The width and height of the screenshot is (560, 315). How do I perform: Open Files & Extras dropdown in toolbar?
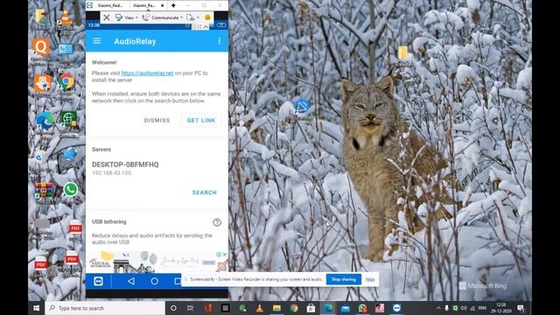pos(192,17)
